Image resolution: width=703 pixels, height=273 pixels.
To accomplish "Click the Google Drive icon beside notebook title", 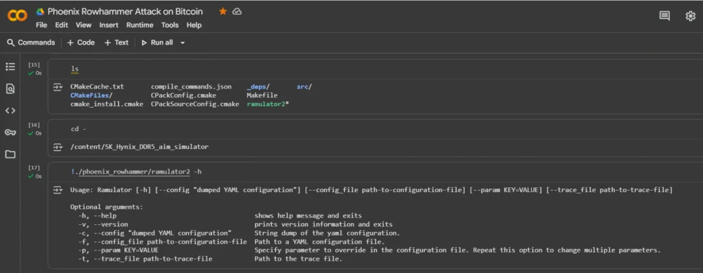I will [x=41, y=12].
